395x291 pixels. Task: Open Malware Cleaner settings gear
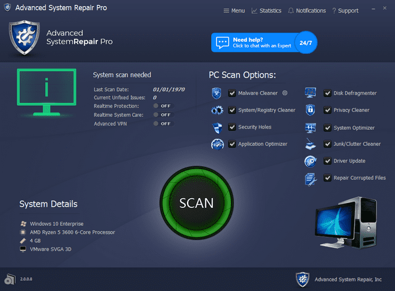(285, 94)
